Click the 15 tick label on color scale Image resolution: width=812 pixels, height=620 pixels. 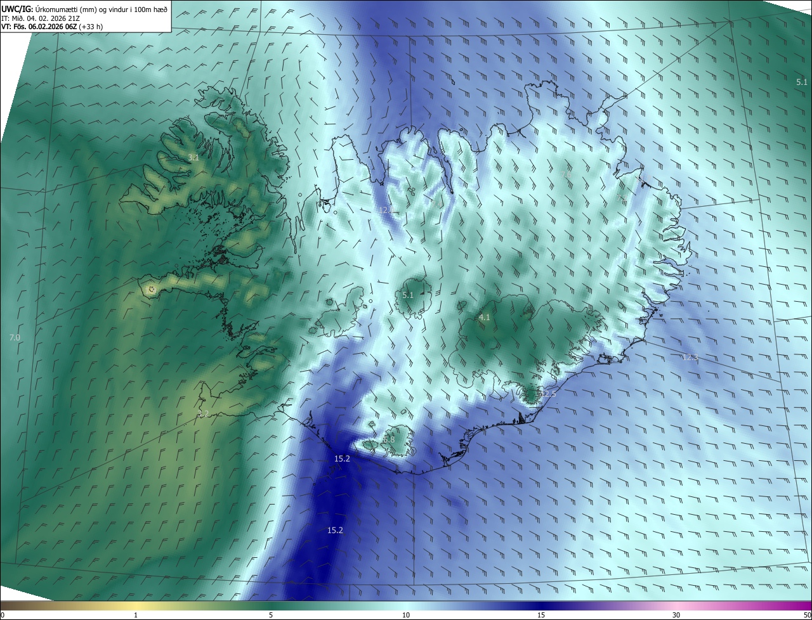pyautogui.click(x=541, y=616)
